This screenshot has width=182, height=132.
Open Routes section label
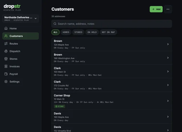14,44
